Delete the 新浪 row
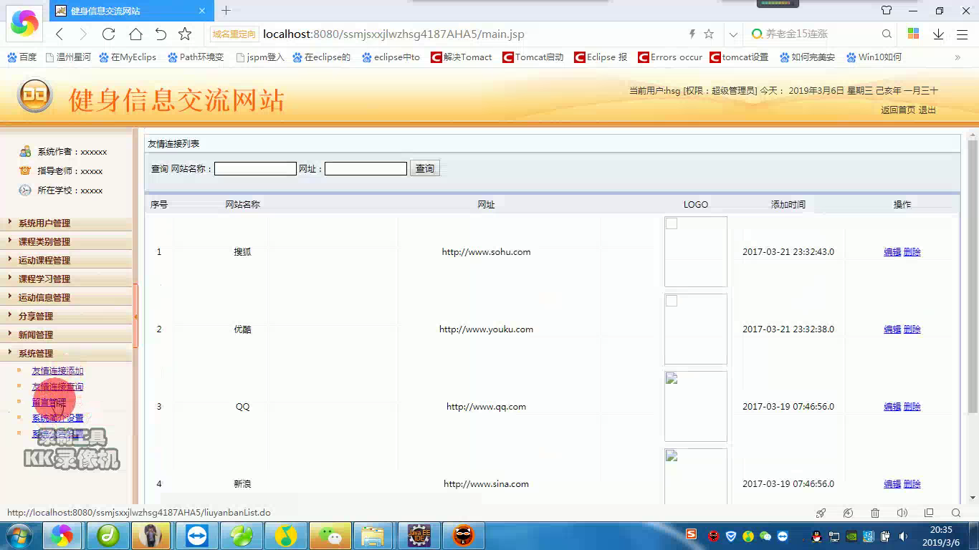The height and width of the screenshot is (550, 979). 912,484
